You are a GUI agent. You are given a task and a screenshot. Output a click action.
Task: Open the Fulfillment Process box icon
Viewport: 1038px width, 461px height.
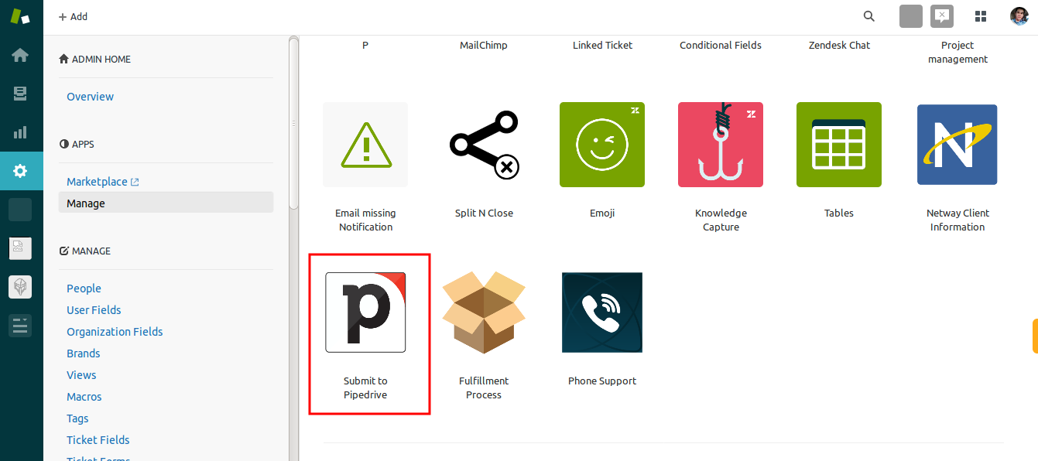pos(484,312)
